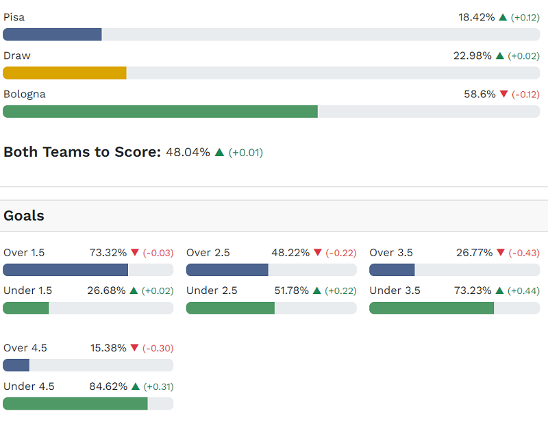Click red down arrow for Over 3.5
This screenshot has width=548, height=422.
coord(501,253)
